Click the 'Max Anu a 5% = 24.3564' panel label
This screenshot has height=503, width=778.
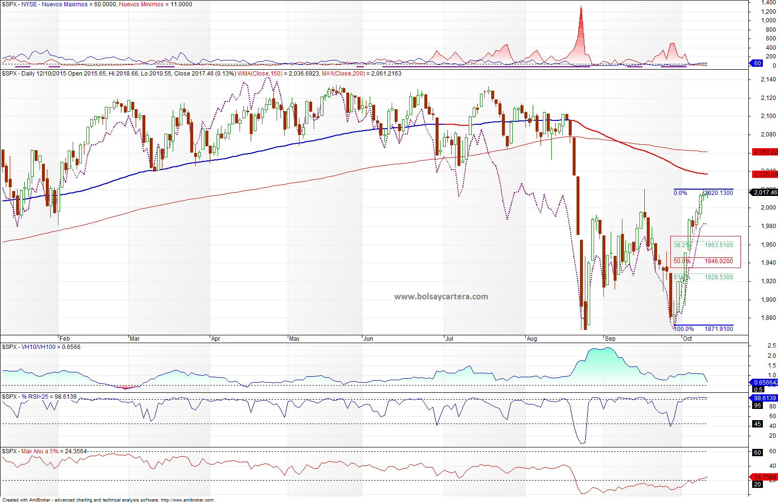click(54, 451)
